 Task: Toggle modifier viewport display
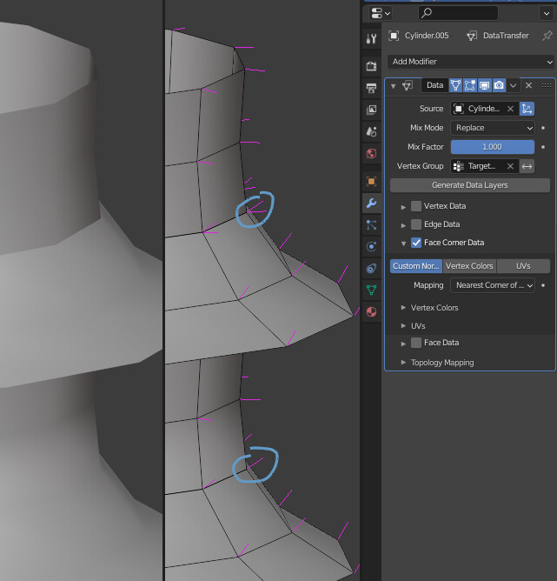[485, 85]
